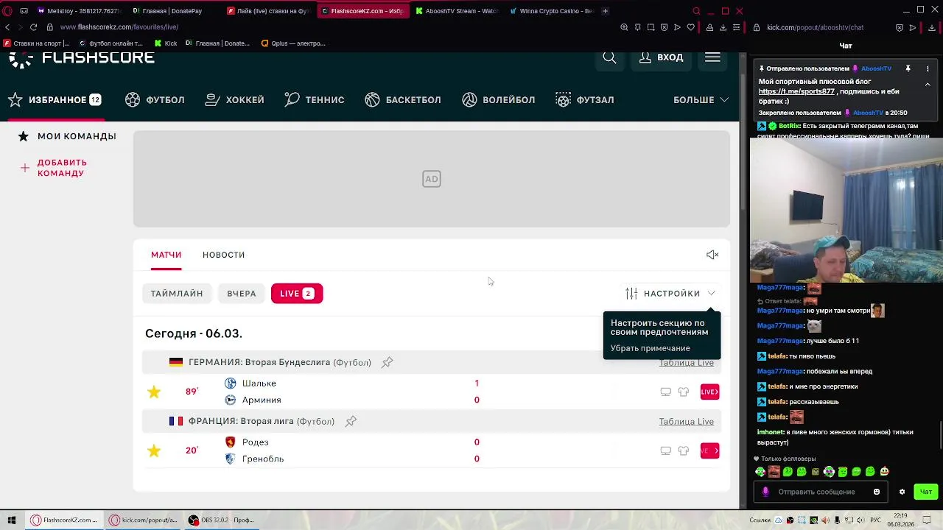
Task: Click LIVE button on Родез match
Action: [x=709, y=451]
